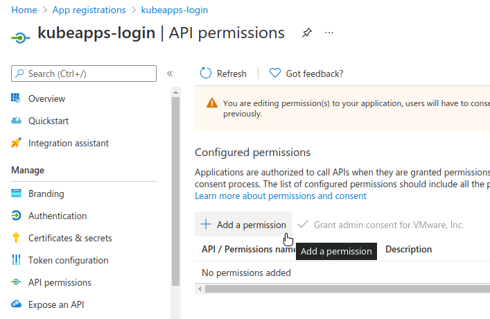This screenshot has width=490, height=319.
Task: Click the API permissions sidebar icon
Action: coord(16,282)
